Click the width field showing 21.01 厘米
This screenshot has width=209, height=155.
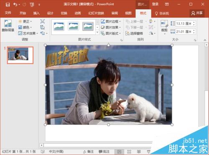coord(184,31)
